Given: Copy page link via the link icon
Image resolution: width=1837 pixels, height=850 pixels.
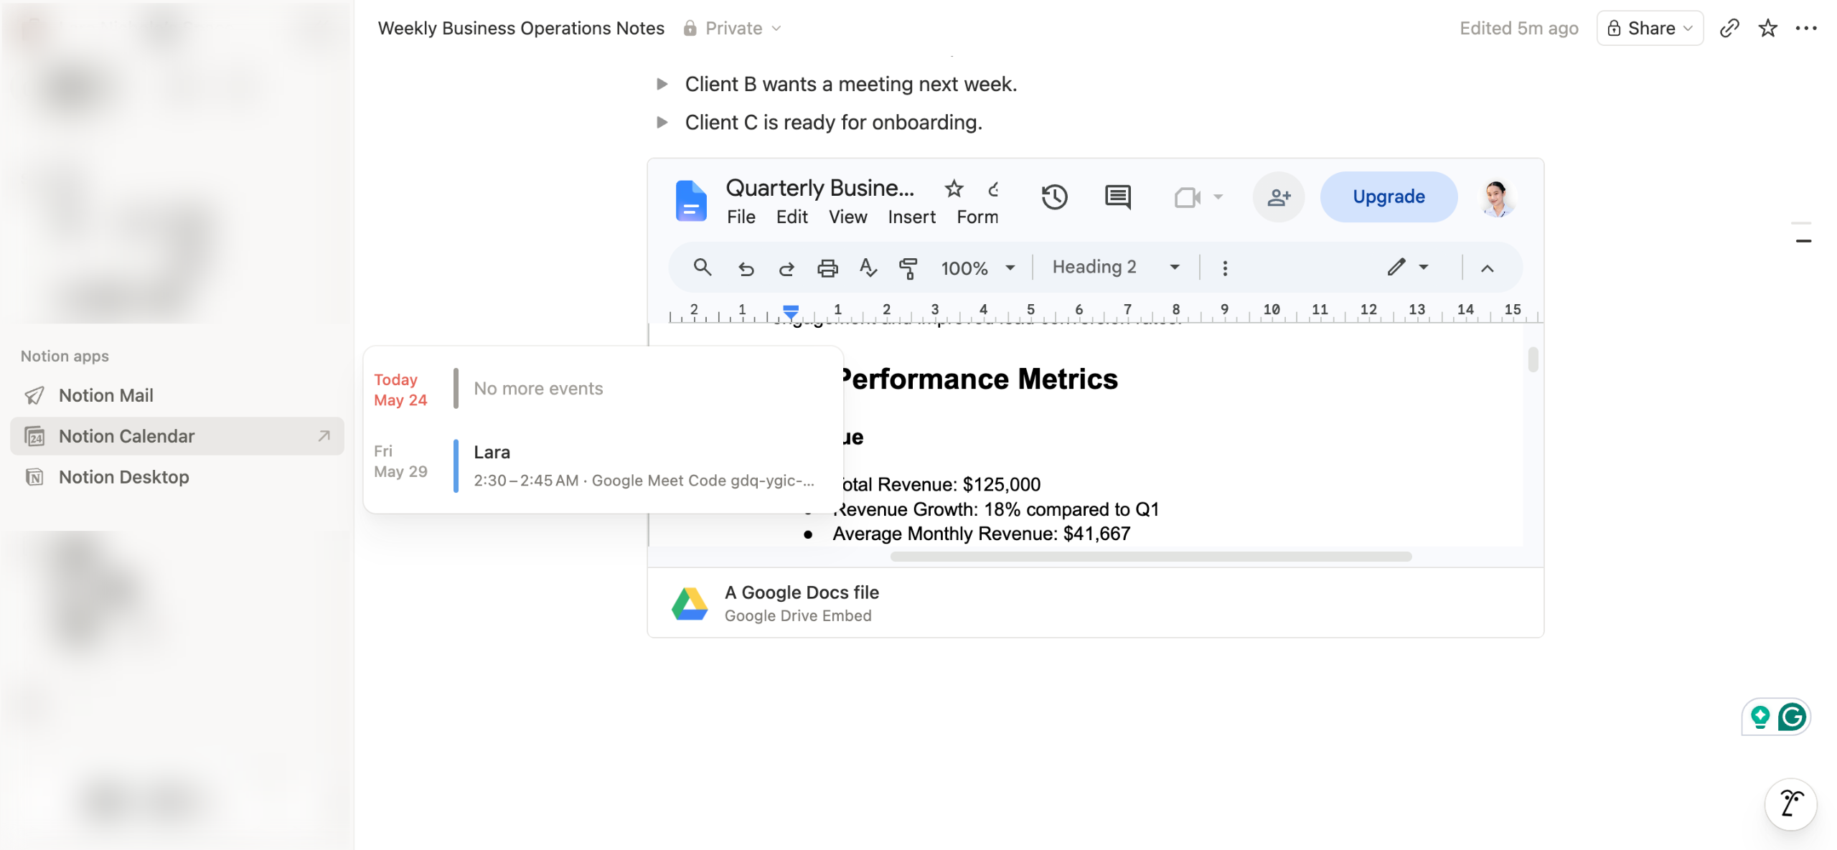Looking at the screenshot, I should click(x=1729, y=28).
